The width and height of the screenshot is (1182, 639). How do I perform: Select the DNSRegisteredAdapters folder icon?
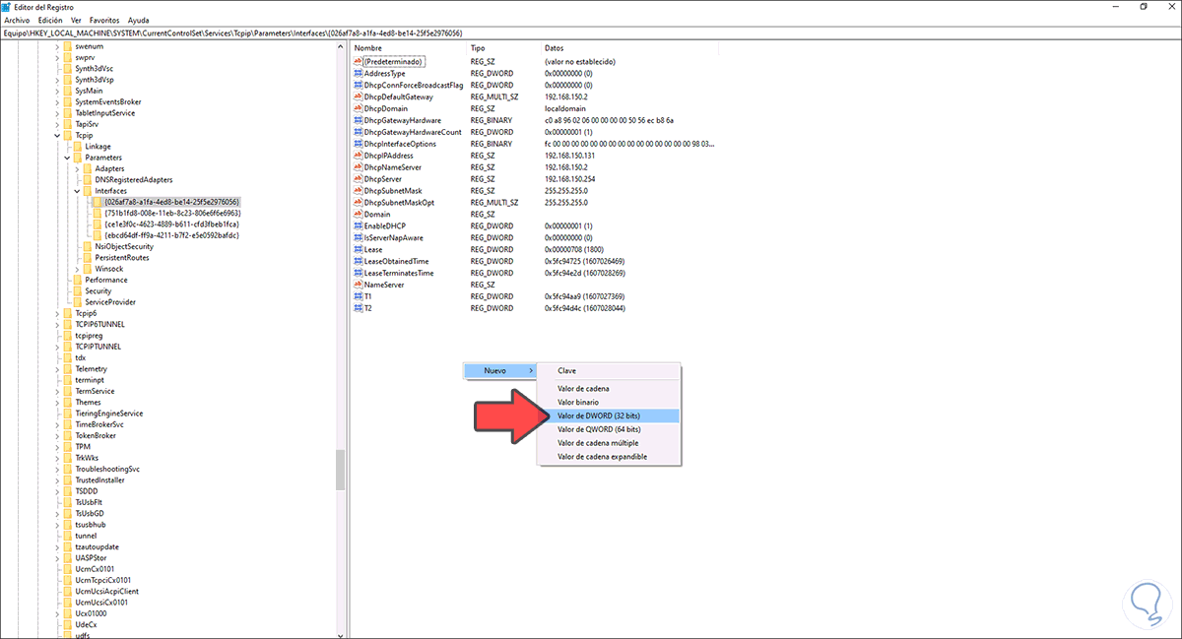pyautogui.click(x=89, y=179)
